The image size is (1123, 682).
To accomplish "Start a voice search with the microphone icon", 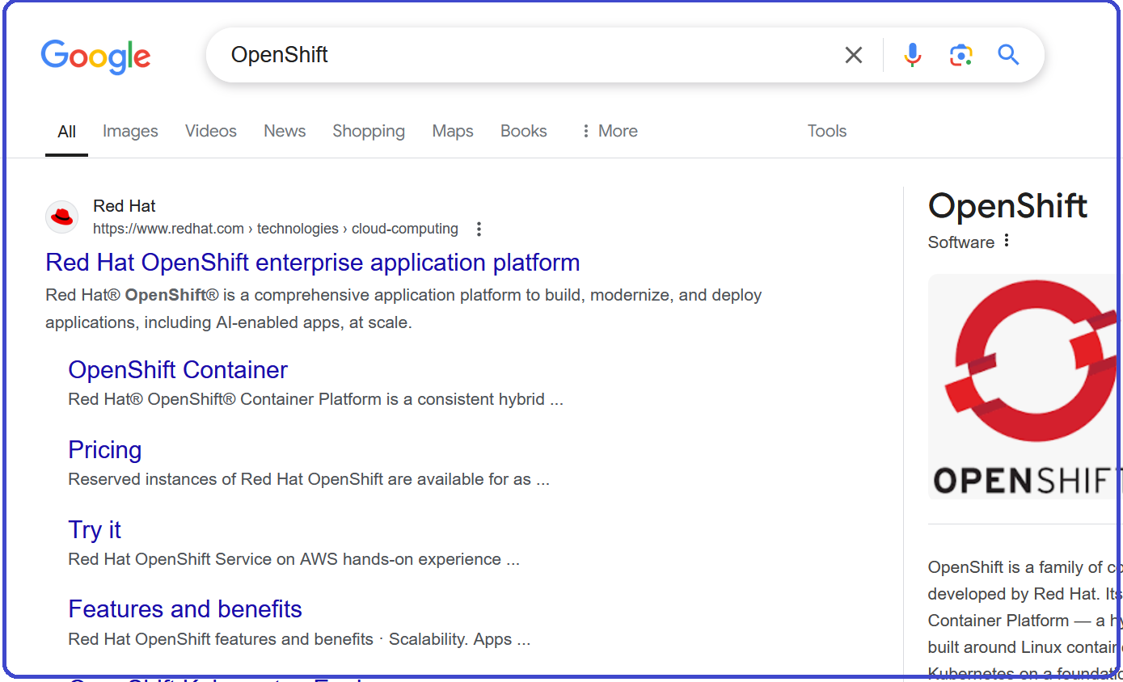I will pyautogui.click(x=912, y=55).
